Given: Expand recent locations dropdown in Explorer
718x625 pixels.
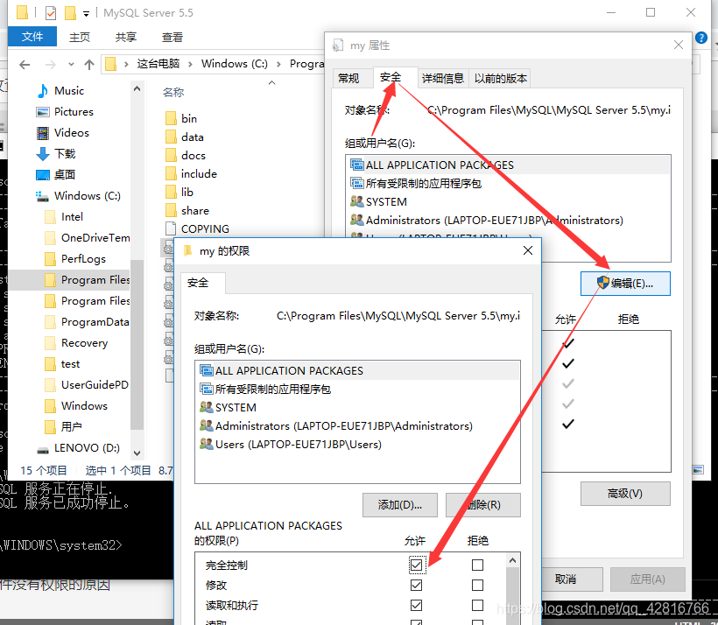Looking at the screenshot, I should [x=71, y=65].
